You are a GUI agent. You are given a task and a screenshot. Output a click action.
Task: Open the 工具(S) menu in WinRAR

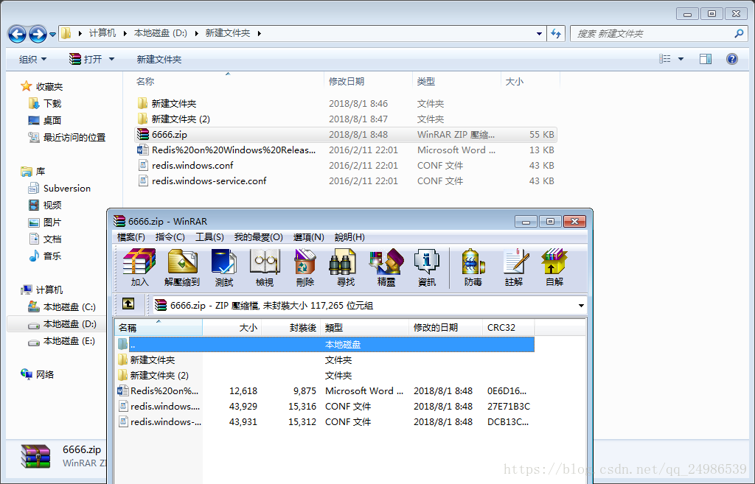209,237
